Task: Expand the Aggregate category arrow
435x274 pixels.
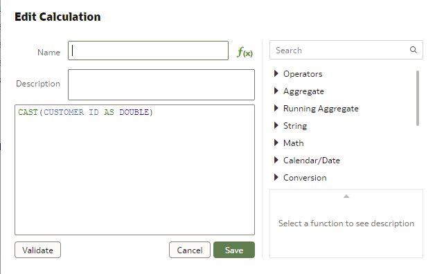Action: (x=276, y=91)
